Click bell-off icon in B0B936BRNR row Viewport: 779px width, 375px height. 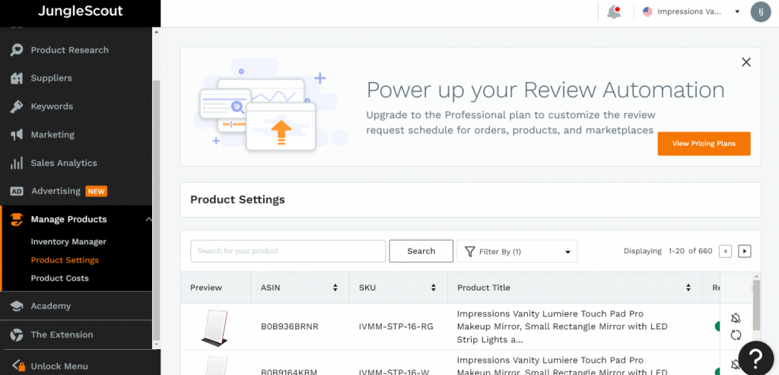click(x=736, y=319)
